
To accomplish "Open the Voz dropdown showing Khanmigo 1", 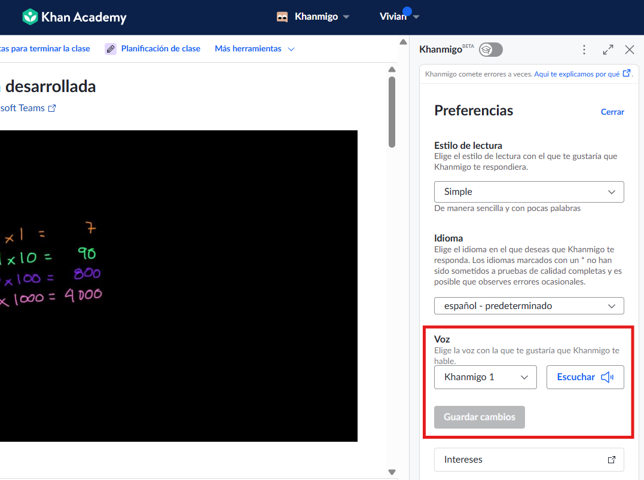I will [x=486, y=377].
